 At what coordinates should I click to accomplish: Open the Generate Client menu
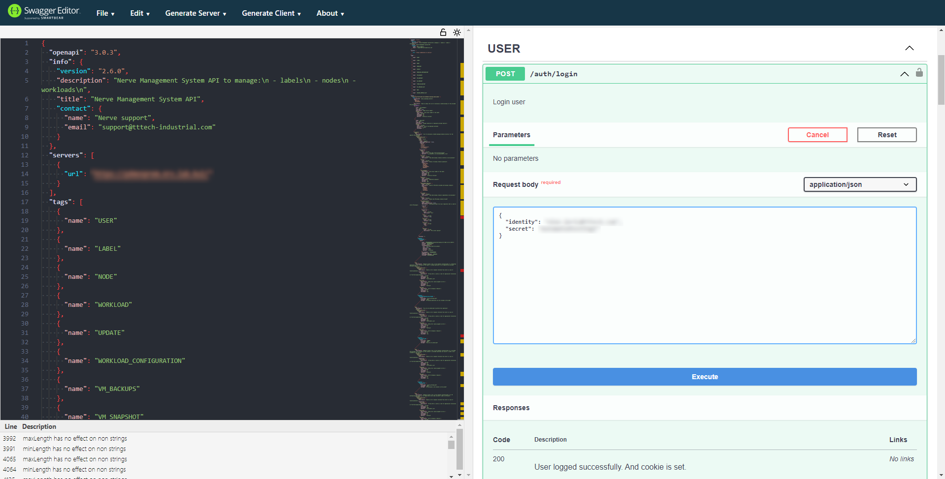click(271, 13)
